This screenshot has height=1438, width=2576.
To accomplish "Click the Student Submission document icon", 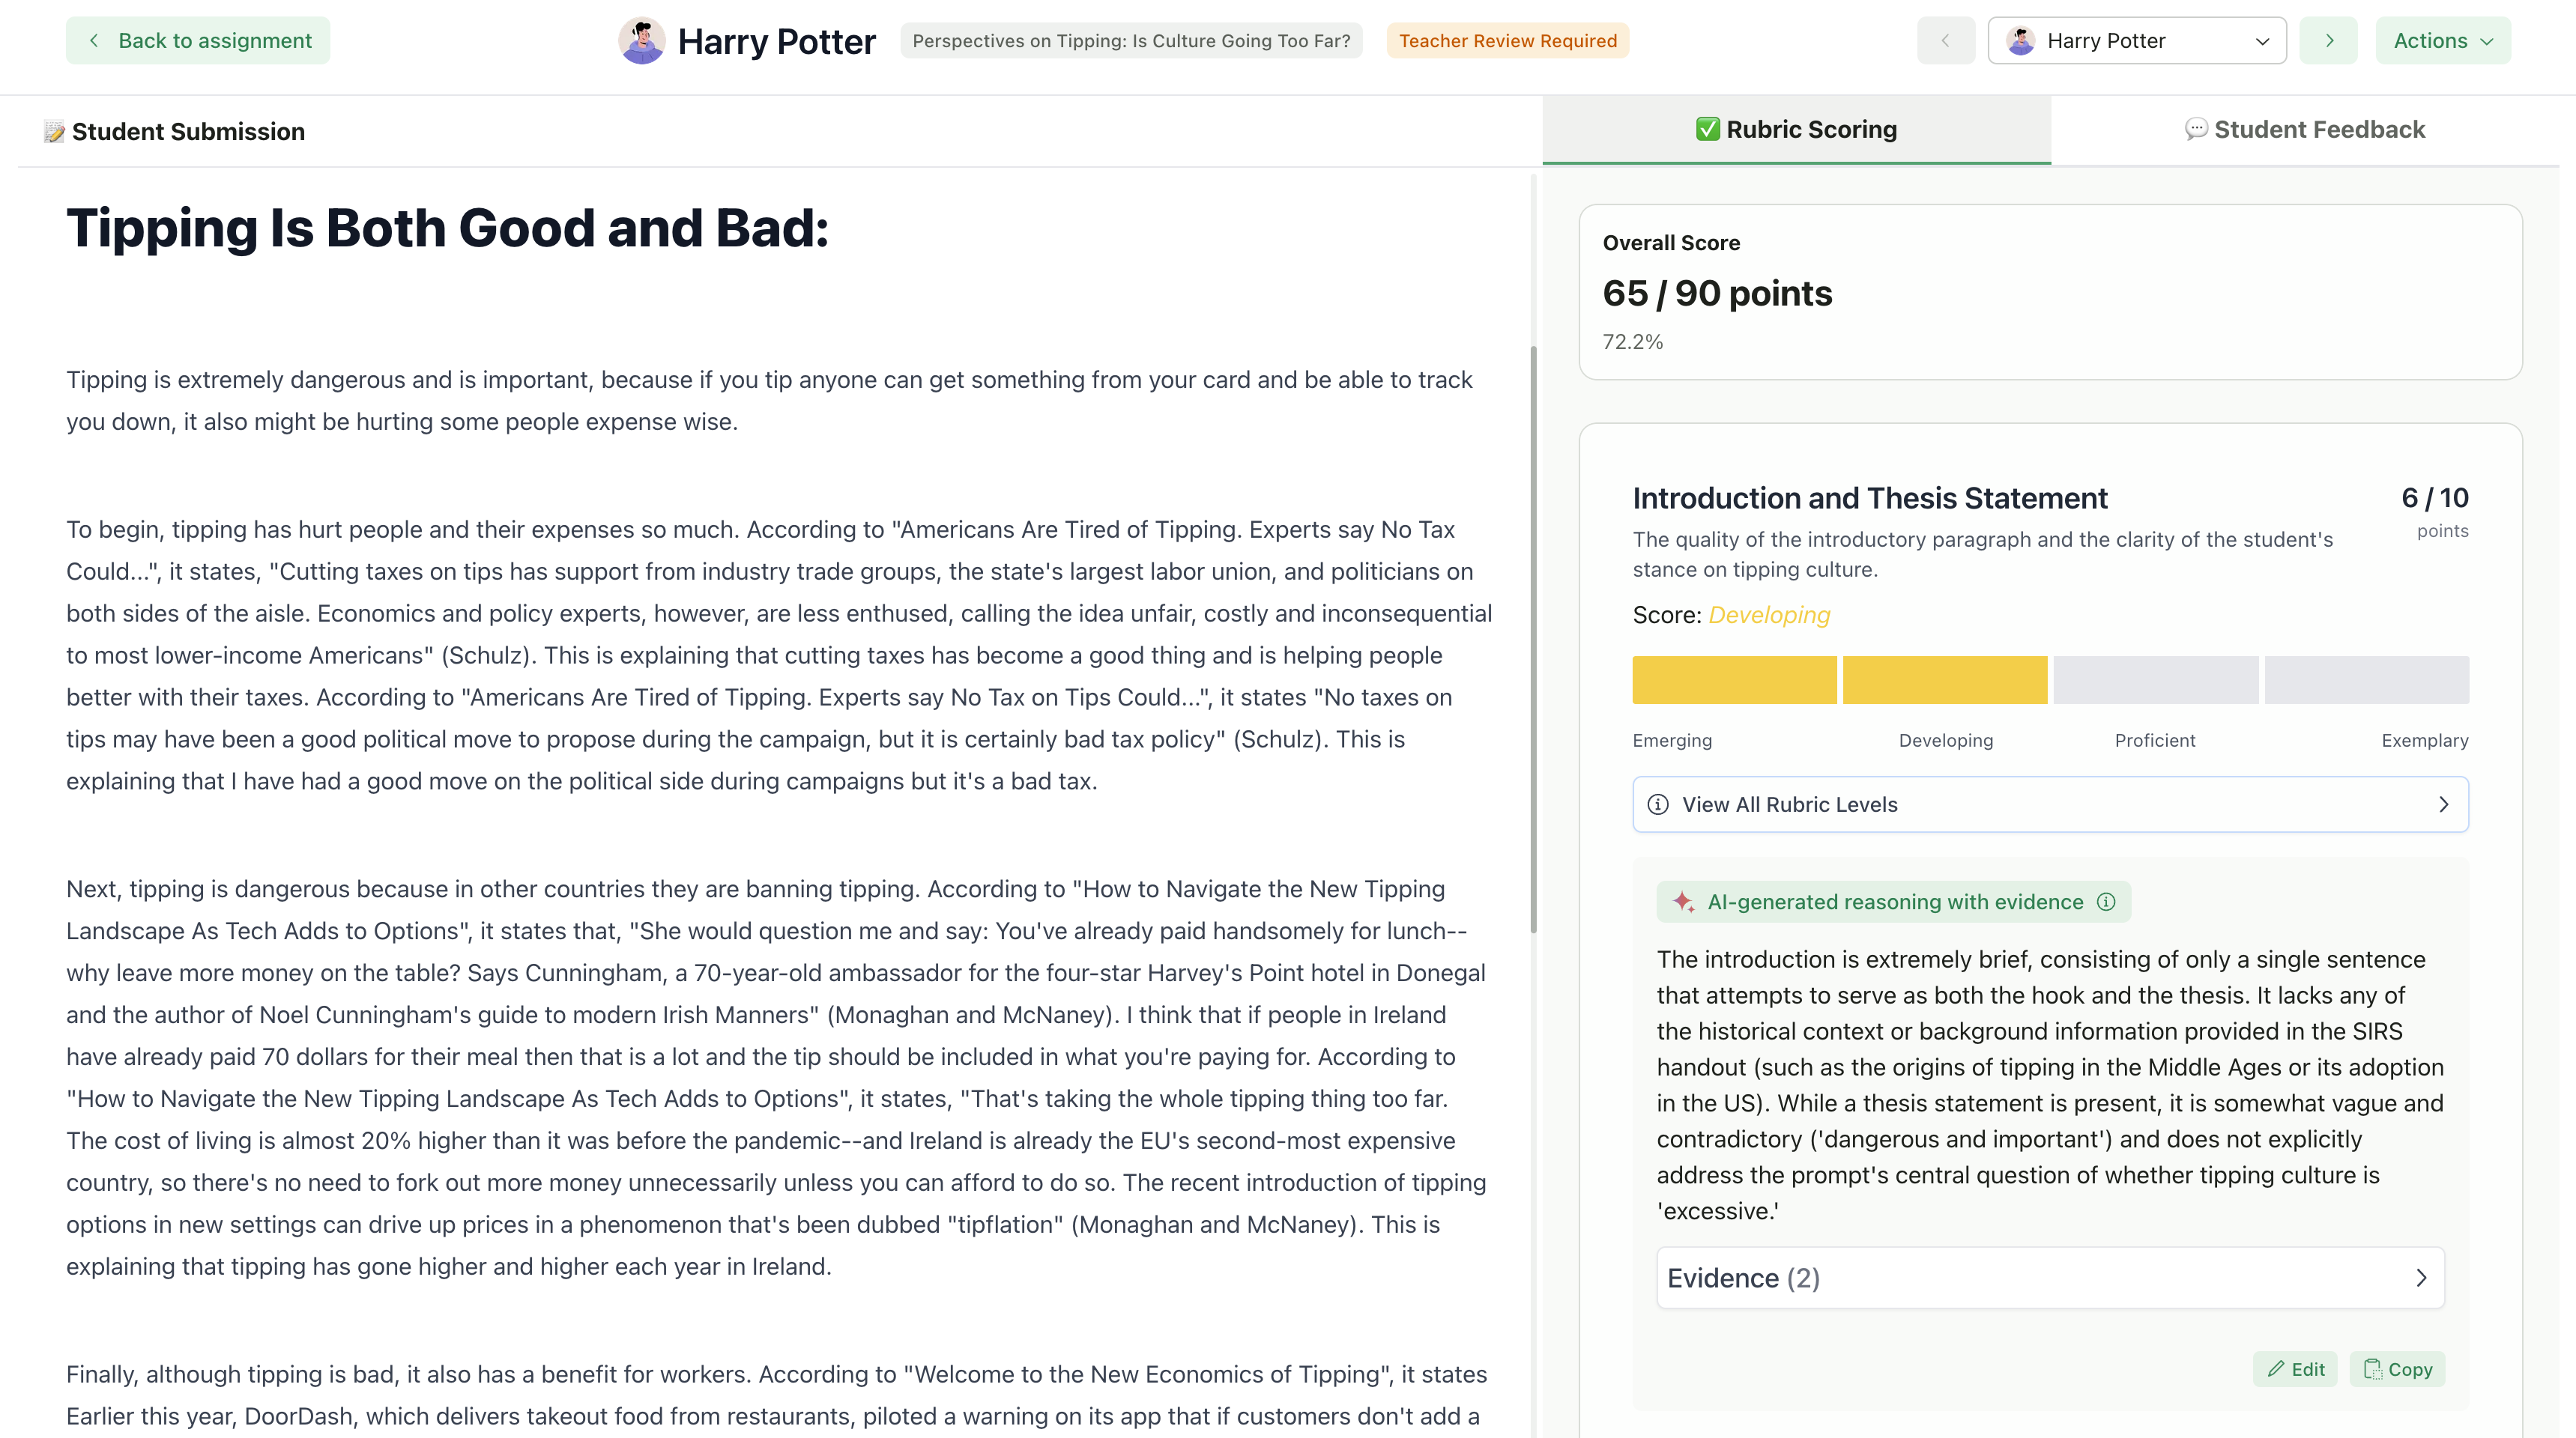I will (x=54, y=131).
